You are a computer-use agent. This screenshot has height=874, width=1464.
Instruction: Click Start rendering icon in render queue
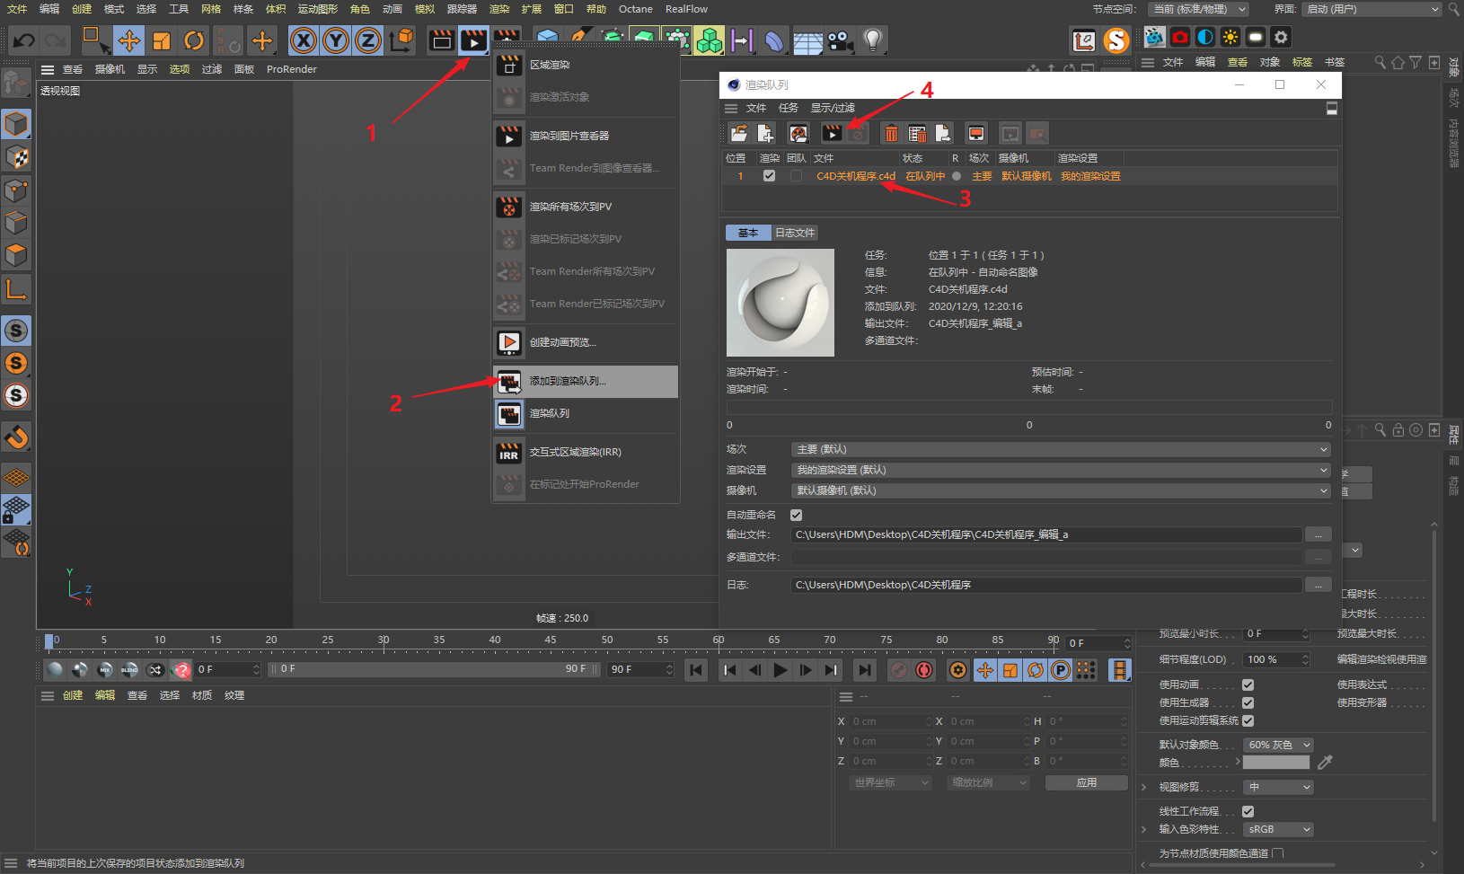(x=833, y=134)
